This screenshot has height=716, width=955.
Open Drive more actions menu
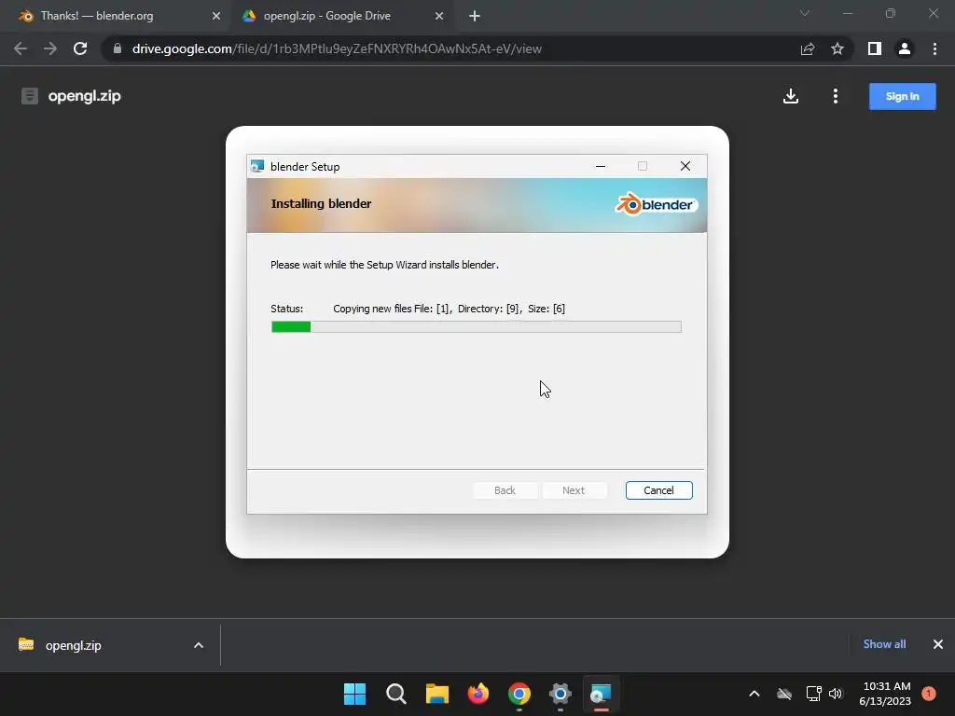tap(835, 96)
